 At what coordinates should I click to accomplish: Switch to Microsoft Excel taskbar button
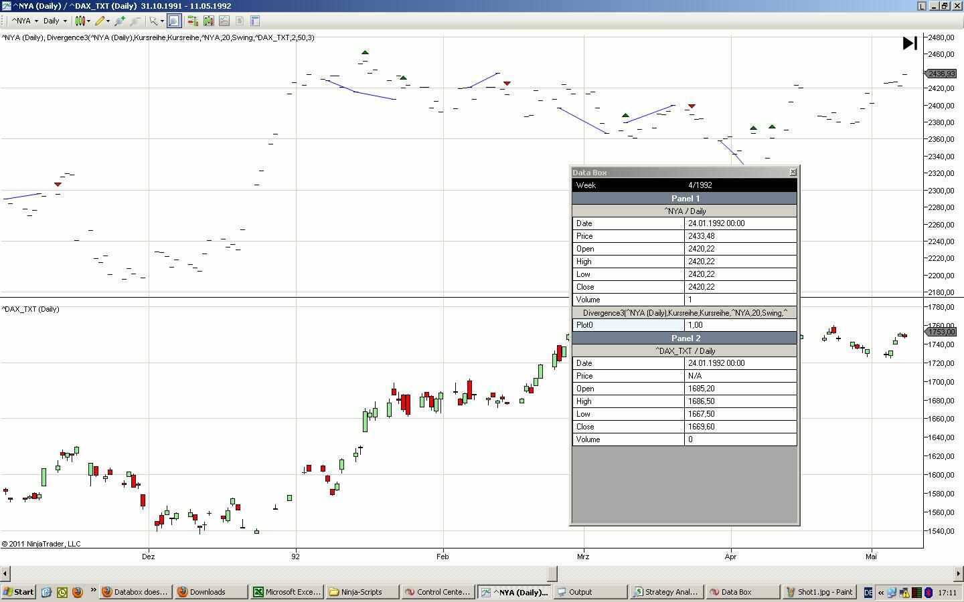tap(287, 592)
